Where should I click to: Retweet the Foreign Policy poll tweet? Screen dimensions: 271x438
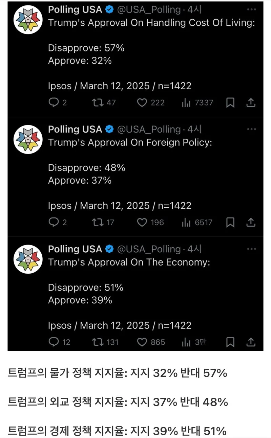[x=98, y=222]
